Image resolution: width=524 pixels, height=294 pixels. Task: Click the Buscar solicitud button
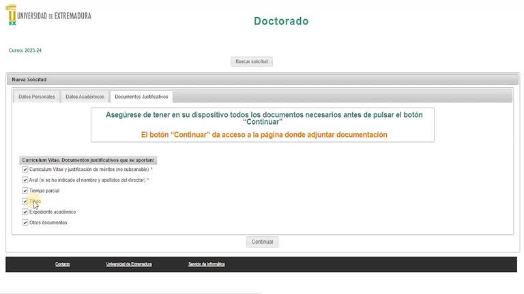pyautogui.click(x=252, y=62)
